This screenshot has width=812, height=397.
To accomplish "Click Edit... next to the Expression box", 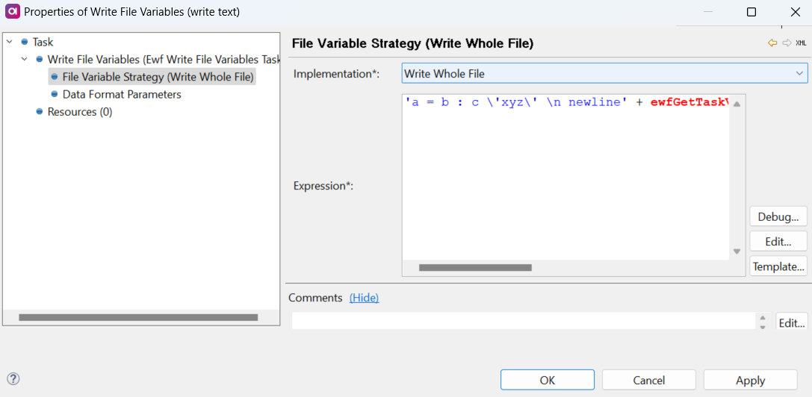I will click(778, 242).
